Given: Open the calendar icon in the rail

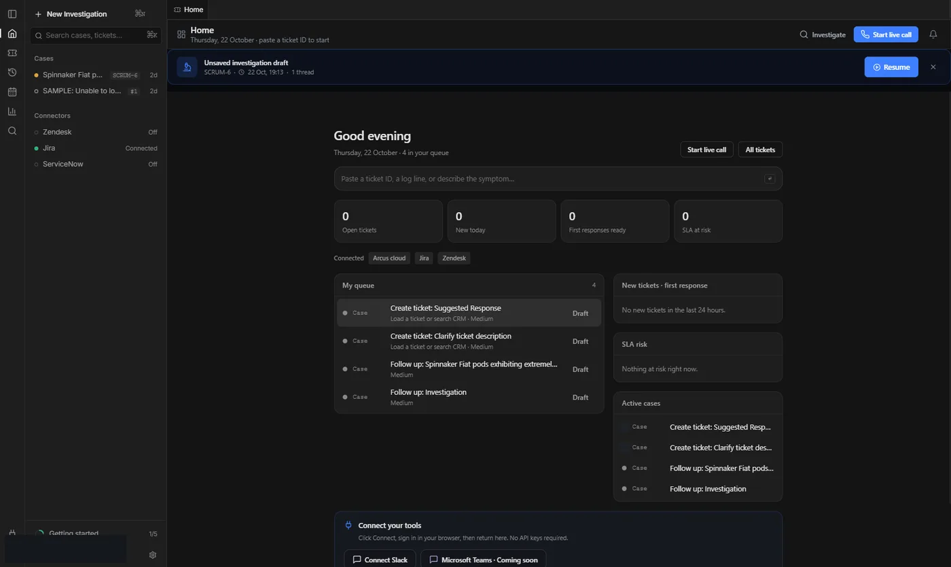Looking at the screenshot, I should pyautogui.click(x=12, y=92).
